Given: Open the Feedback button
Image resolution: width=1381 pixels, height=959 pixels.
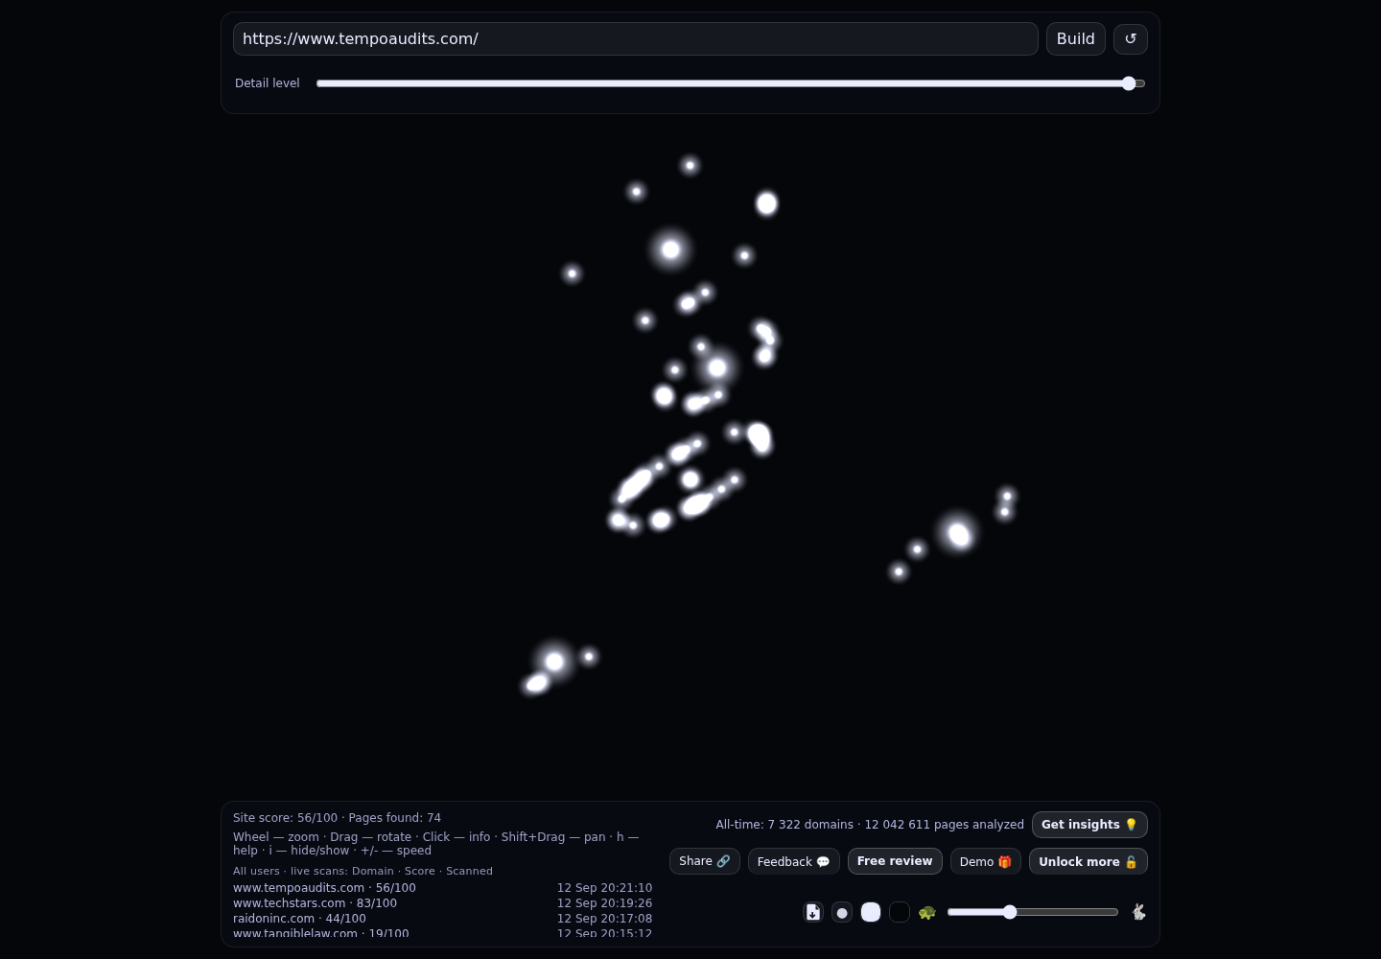Looking at the screenshot, I should 793,861.
